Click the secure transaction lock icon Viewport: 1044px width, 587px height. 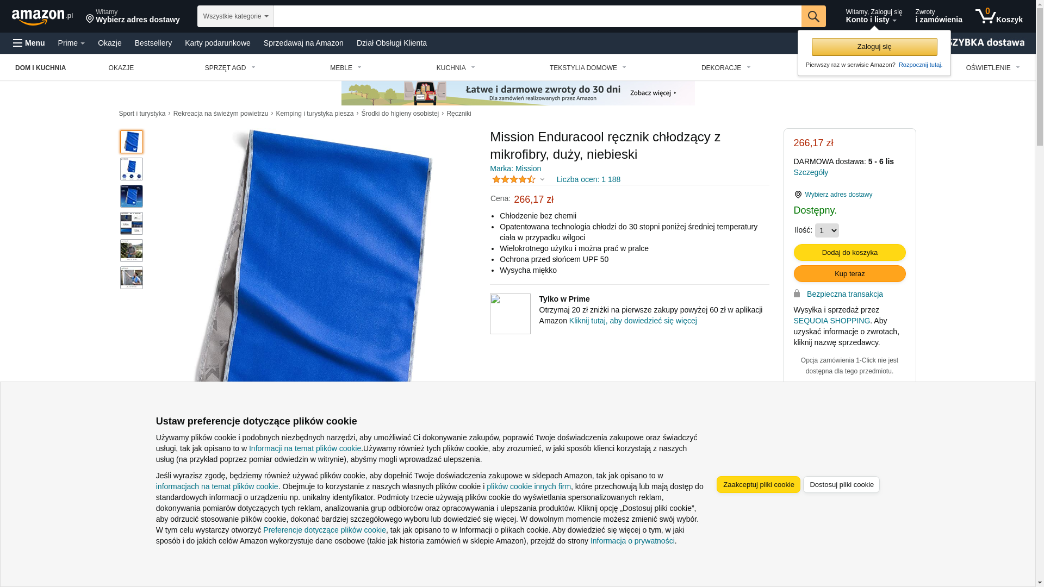coord(797,293)
